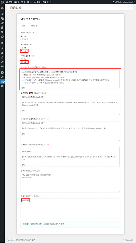Open Posts pushpin icon in sidebar

[x=2, y=14]
